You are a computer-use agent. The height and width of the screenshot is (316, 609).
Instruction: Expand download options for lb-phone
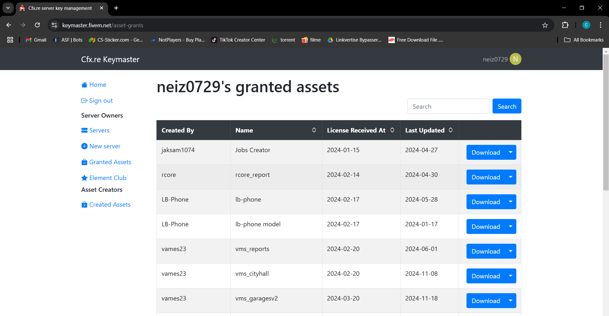click(511, 202)
